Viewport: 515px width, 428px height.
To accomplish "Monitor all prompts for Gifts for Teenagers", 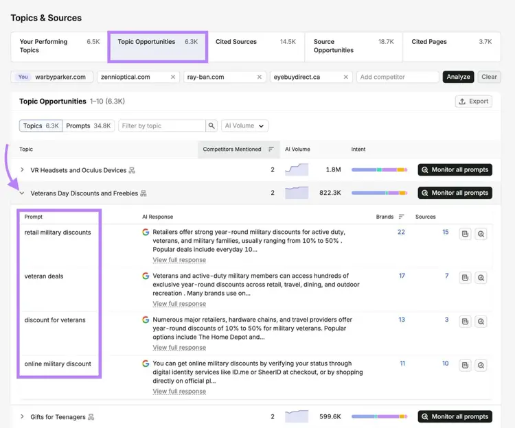I will [x=455, y=416].
